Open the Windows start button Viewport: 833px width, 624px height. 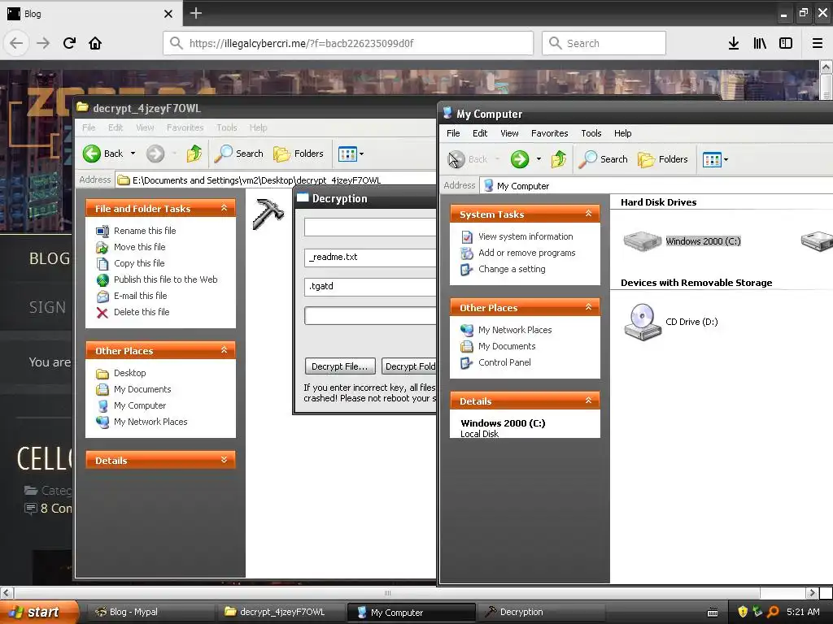pos(38,613)
